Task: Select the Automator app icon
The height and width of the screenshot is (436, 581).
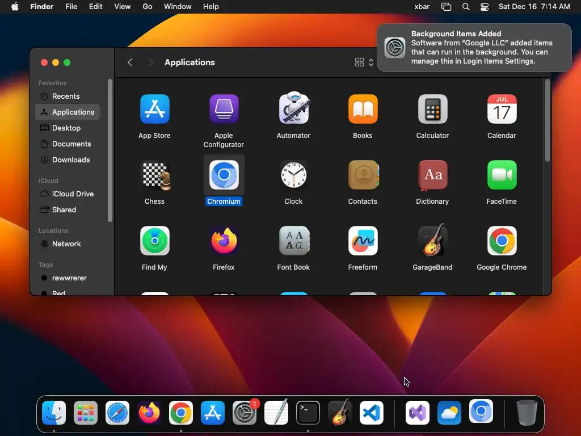Action: coord(293,108)
